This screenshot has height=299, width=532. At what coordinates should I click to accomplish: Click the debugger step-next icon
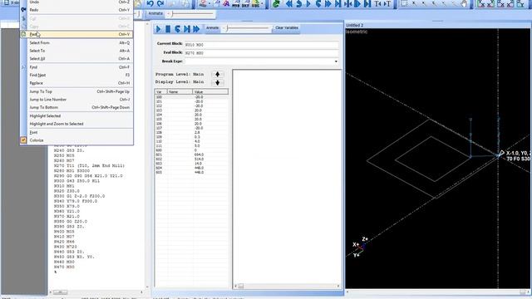click(187, 29)
